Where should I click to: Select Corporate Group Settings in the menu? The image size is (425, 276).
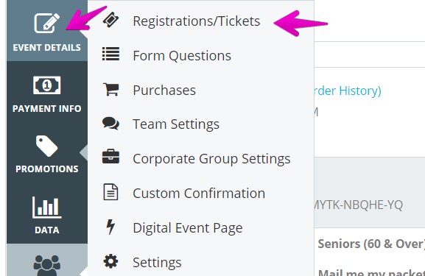[x=211, y=159]
